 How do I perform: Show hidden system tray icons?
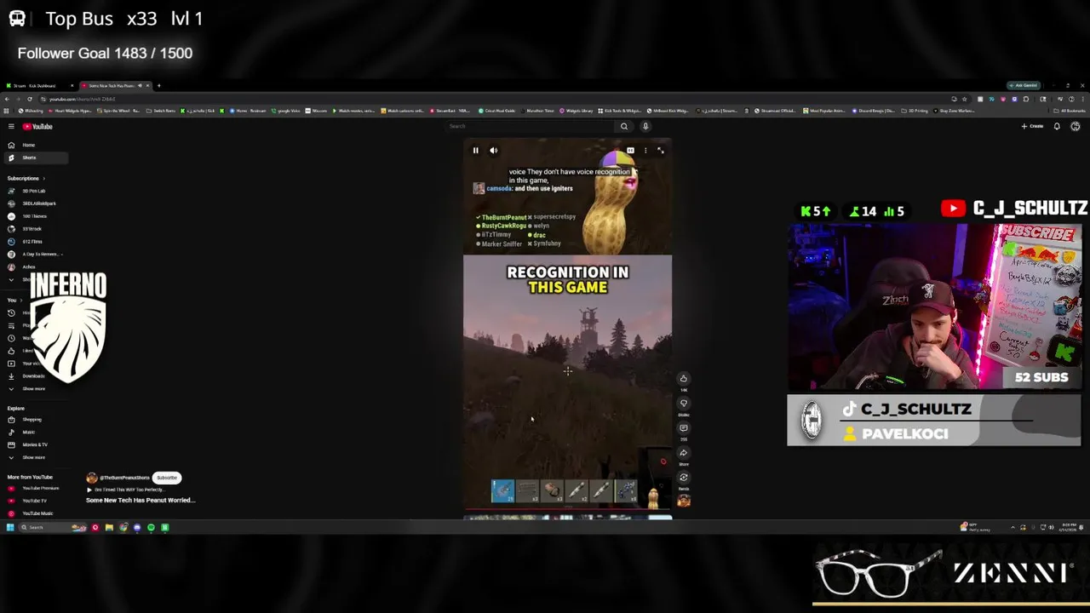(1013, 527)
